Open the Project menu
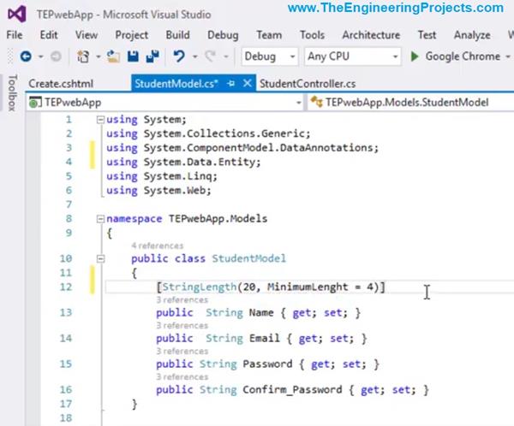The width and height of the screenshot is (514, 426). [132, 35]
